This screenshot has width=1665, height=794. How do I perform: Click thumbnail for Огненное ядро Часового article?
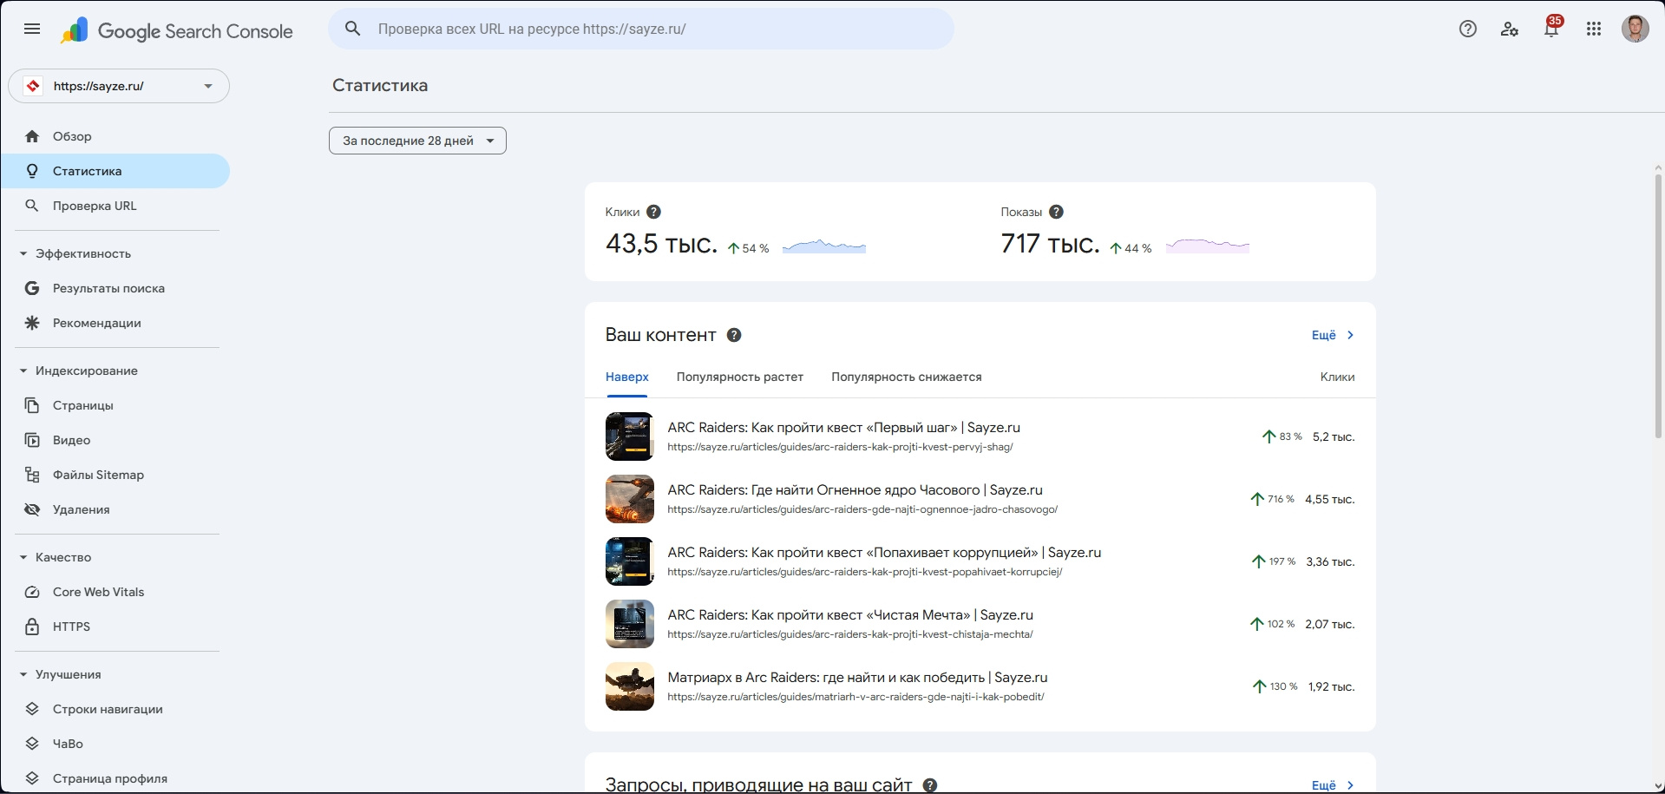630,499
